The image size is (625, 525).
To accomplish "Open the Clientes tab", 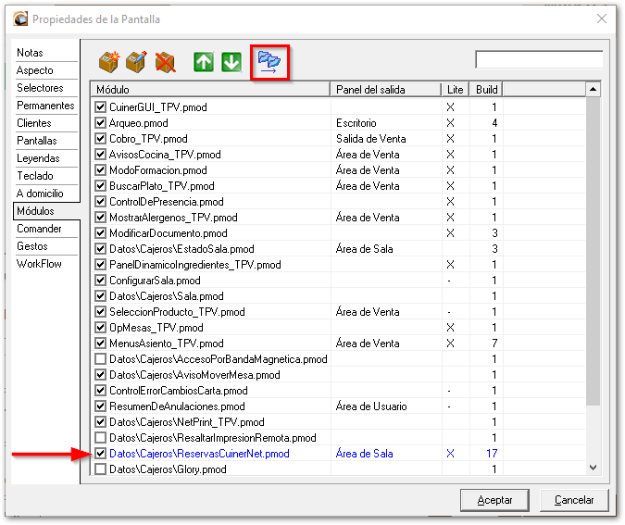I will point(46,123).
